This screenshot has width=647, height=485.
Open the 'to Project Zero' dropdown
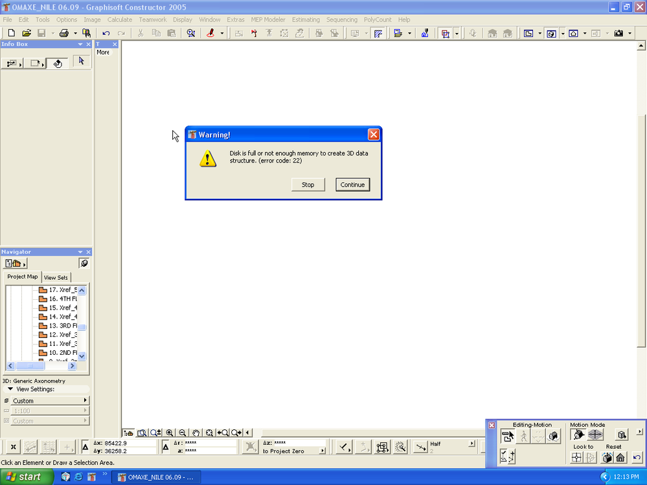tap(323, 451)
